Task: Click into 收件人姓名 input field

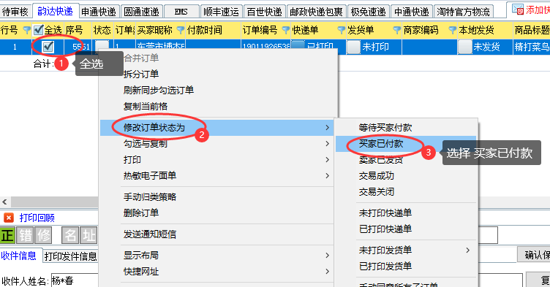Action: pos(75,280)
